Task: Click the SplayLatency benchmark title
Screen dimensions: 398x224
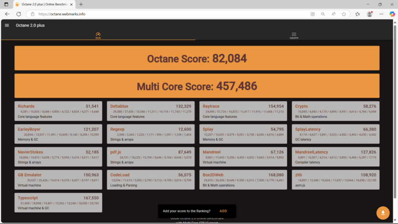Action: coord(307,129)
